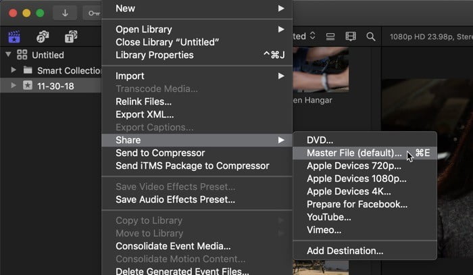Choose Save Audio Effects Preset...

point(197,199)
